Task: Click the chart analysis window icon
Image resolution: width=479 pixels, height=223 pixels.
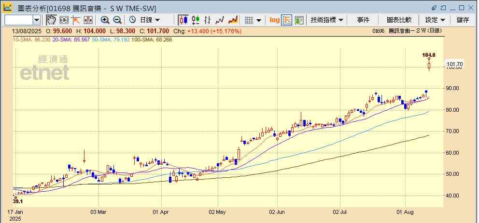Action: tap(7, 8)
